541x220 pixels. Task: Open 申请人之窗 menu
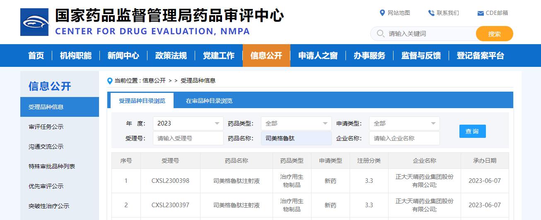click(x=318, y=56)
